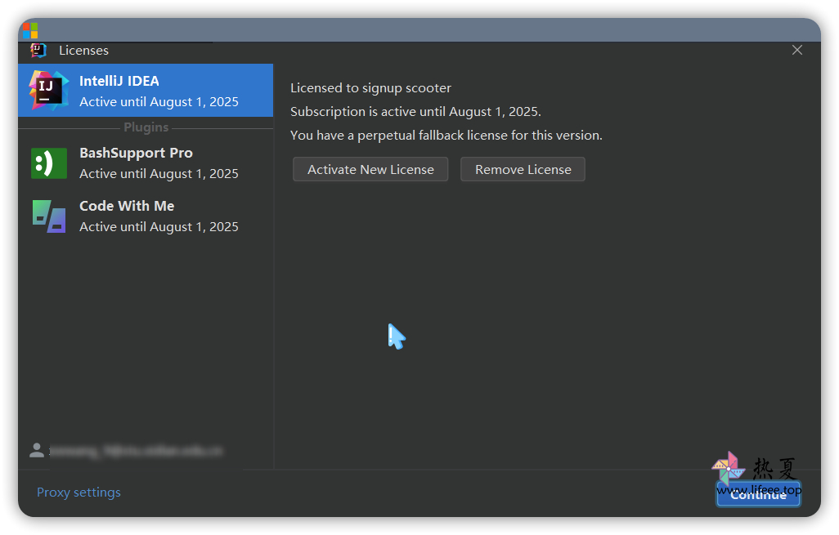839x535 pixels.
Task: Click the blurred account email address
Action: pyautogui.click(x=136, y=451)
